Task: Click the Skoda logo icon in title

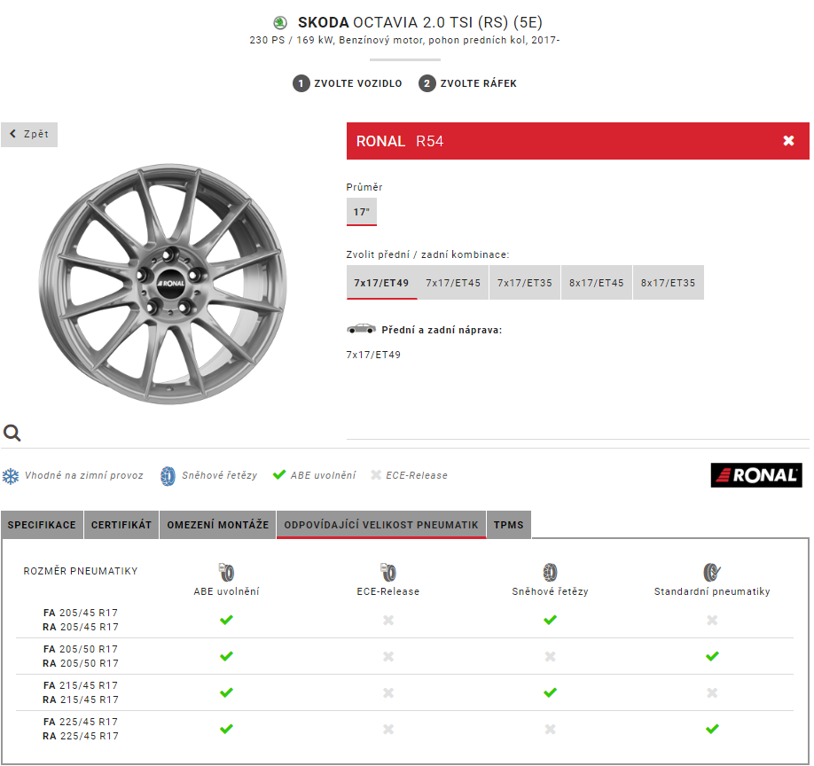Action: coord(280,22)
